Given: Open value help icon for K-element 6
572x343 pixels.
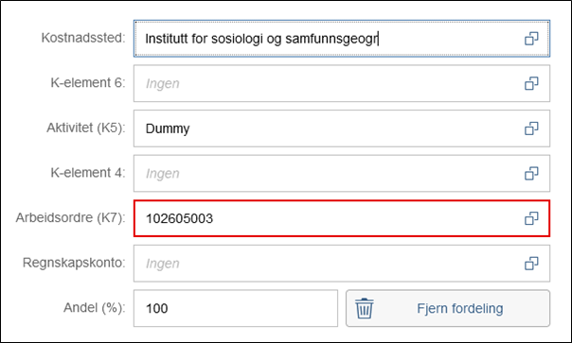Looking at the screenshot, I should coord(531,83).
